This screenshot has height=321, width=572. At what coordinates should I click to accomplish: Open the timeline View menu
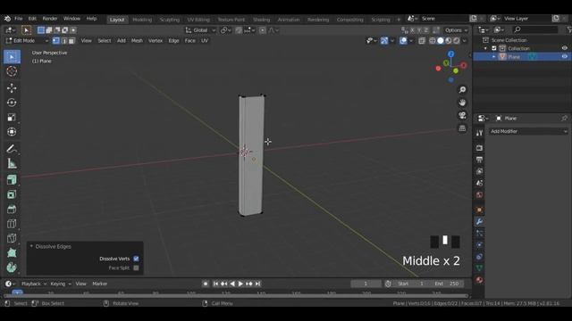(80, 284)
